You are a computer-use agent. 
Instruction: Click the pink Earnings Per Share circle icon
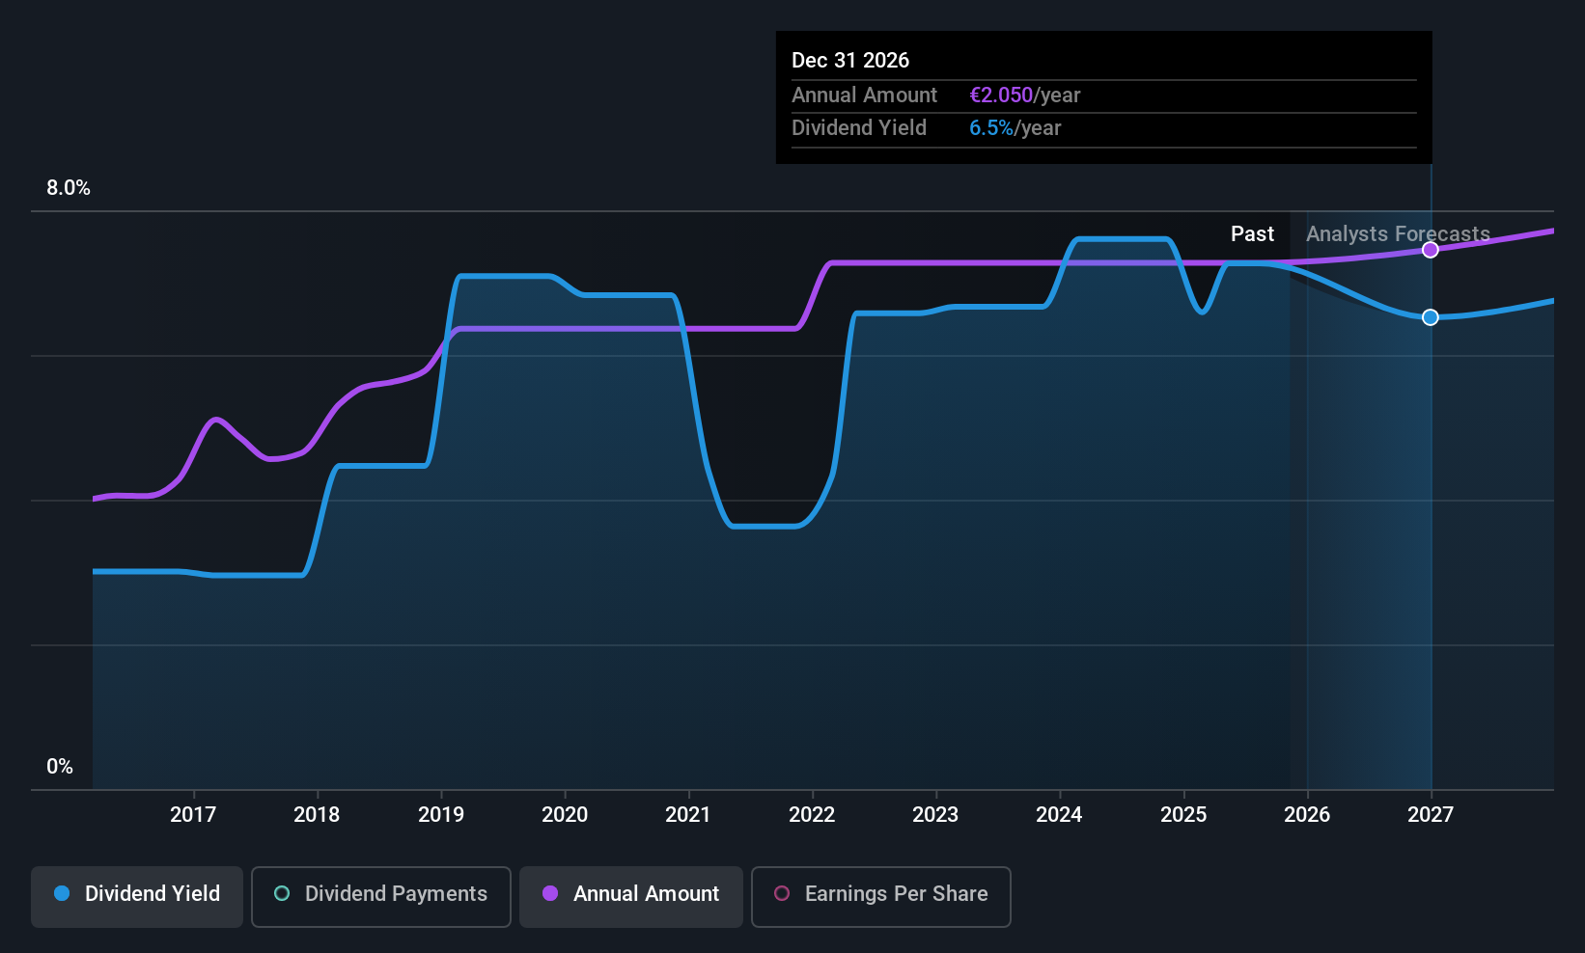click(x=782, y=893)
